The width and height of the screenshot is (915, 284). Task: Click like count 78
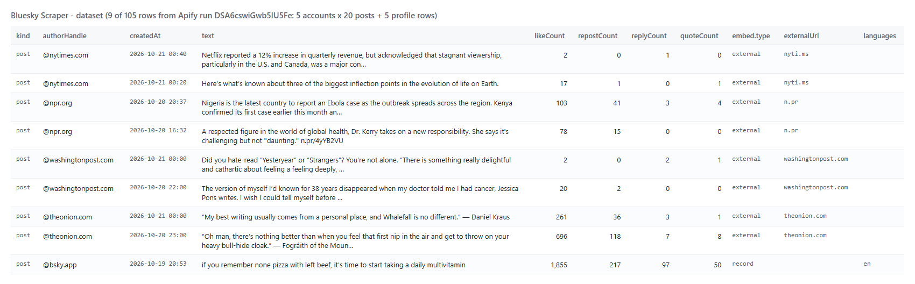tap(564, 132)
